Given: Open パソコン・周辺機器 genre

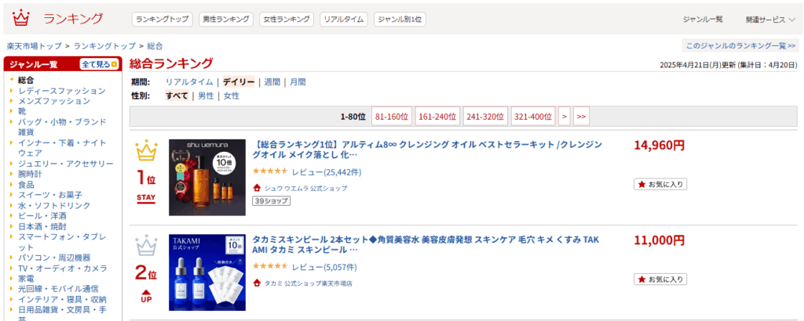Looking at the screenshot, I should coord(54,258).
